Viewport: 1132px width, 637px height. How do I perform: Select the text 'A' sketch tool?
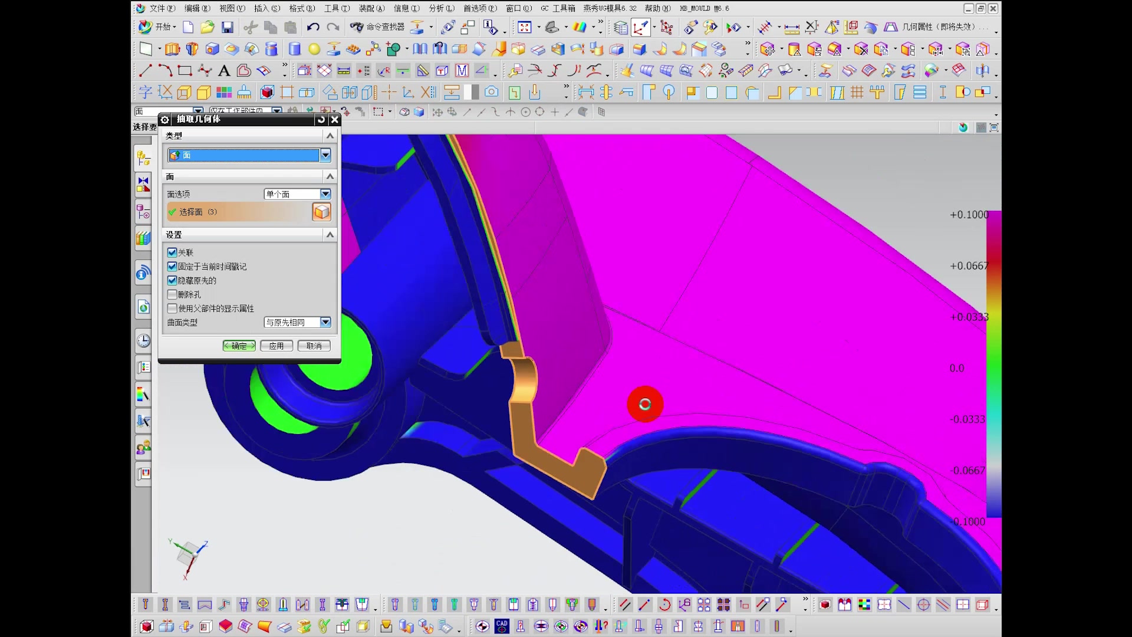(224, 71)
